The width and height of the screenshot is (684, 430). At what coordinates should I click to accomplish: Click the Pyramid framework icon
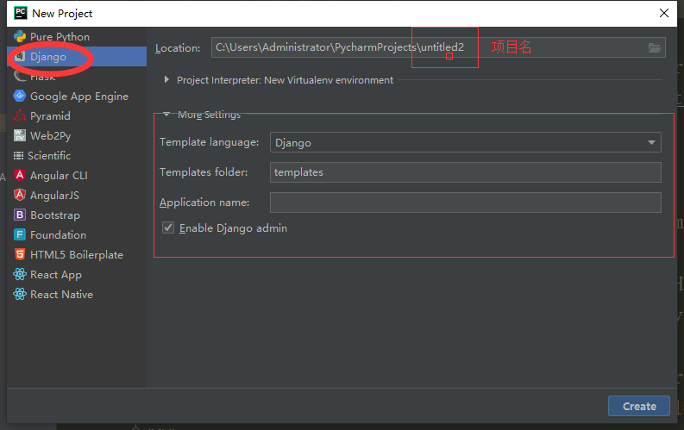(20, 115)
